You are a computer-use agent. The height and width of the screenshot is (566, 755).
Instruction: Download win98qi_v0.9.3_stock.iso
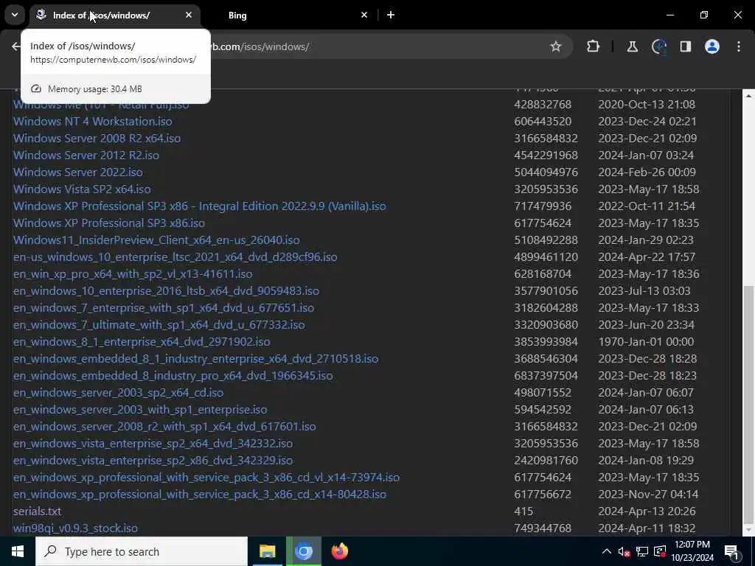76,528
